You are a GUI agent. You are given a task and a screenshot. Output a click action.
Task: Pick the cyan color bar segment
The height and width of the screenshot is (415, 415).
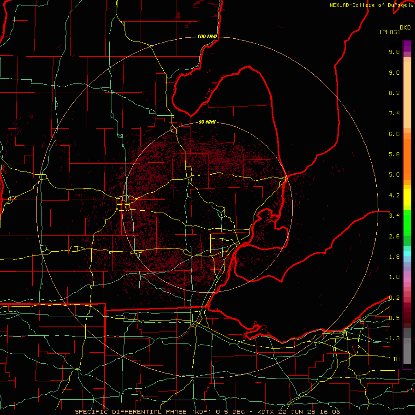[407, 254]
